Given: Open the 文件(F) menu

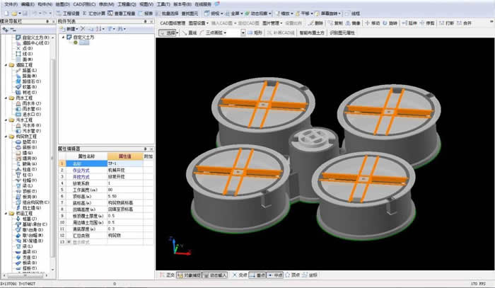Looking at the screenshot, I should [11, 4].
